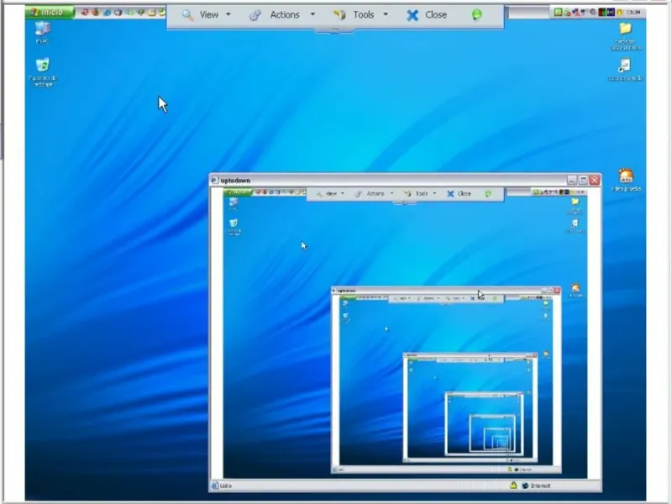Click the Listo status text in the largest uptodown window
This screenshot has width=672, height=504.
click(225, 486)
